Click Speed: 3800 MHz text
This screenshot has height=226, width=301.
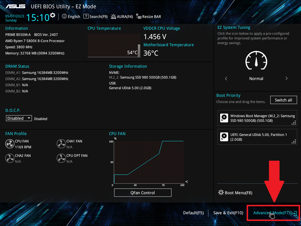coord(19,47)
